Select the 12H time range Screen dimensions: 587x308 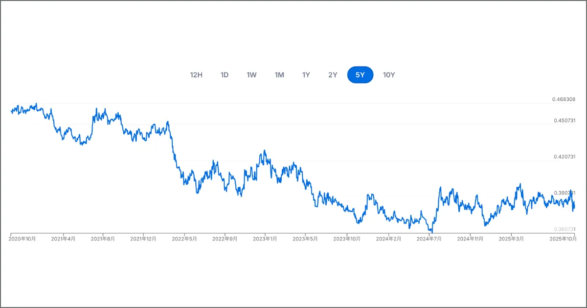tap(196, 75)
